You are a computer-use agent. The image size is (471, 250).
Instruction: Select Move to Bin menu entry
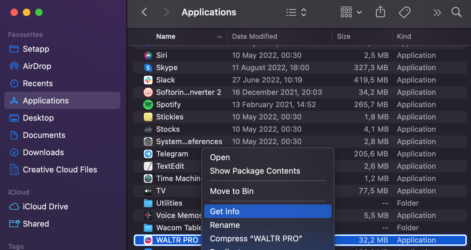(x=231, y=191)
